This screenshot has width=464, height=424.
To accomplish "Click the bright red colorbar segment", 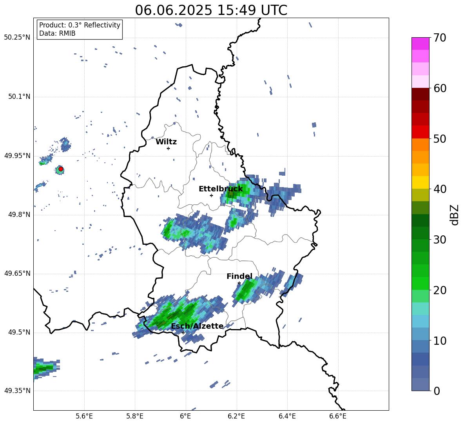I will coord(420,132).
